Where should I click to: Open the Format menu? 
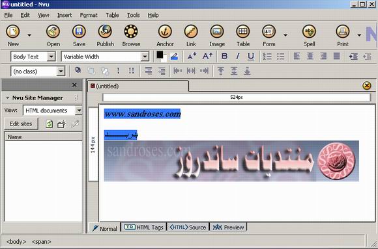[x=89, y=15]
